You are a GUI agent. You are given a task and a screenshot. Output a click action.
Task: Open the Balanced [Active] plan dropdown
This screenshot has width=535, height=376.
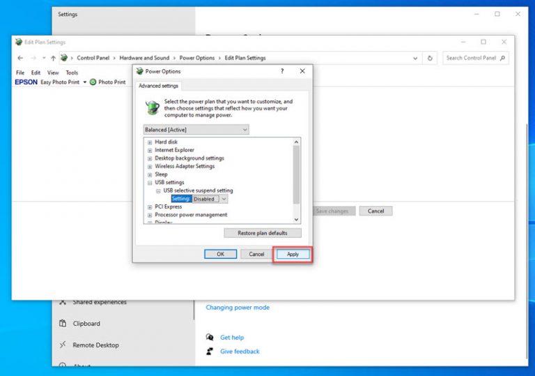196,130
